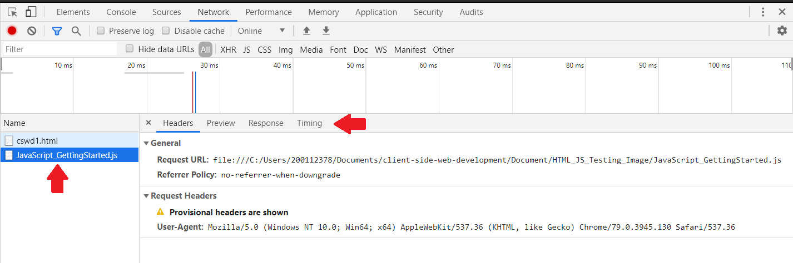
Task: Filter requests by Media
Action: point(311,49)
